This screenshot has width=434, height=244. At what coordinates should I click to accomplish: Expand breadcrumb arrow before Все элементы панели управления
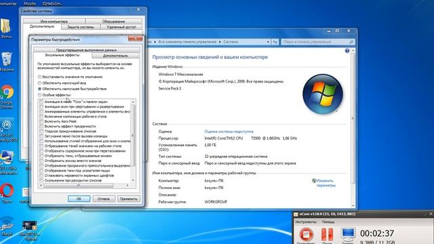155,42
